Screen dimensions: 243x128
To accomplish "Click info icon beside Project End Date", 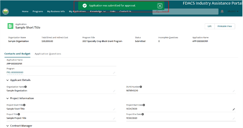I will tap(142, 114).
